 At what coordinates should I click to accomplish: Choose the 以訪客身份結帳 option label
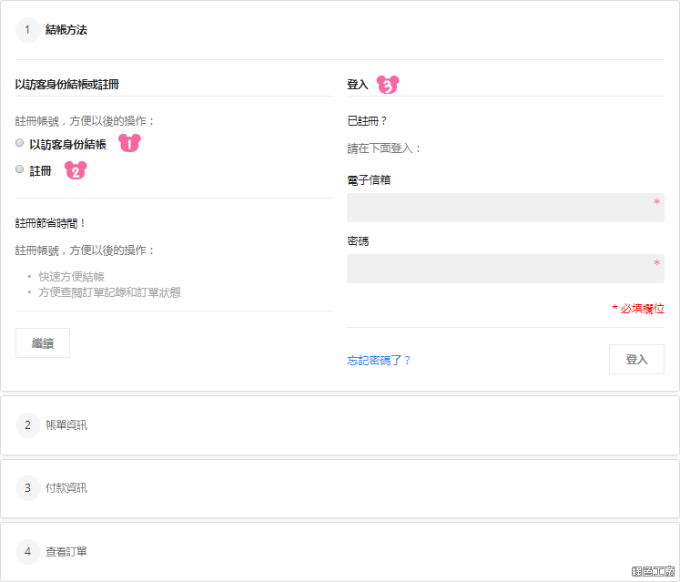(x=67, y=145)
